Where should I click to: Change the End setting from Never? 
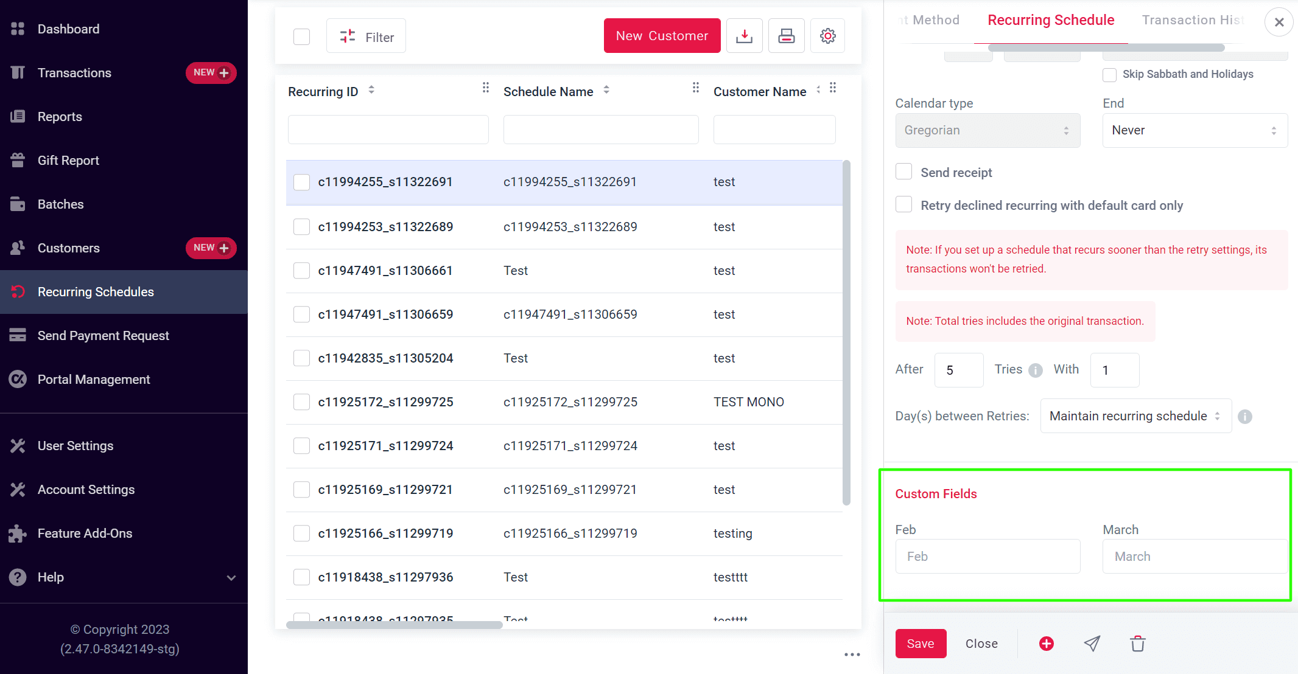(1195, 130)
